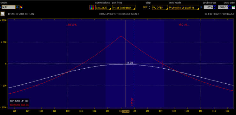Click the chart mode icon beside 'DRAG CHART TO PAN'
This screenshot has height=115, width=236.
3,14
